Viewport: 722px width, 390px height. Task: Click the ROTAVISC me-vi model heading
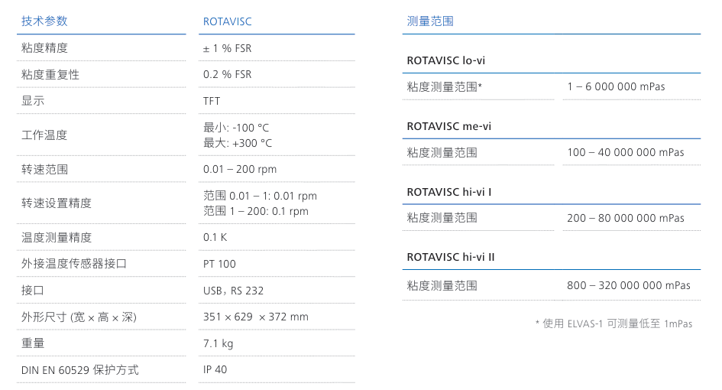(x=448, y=126)
